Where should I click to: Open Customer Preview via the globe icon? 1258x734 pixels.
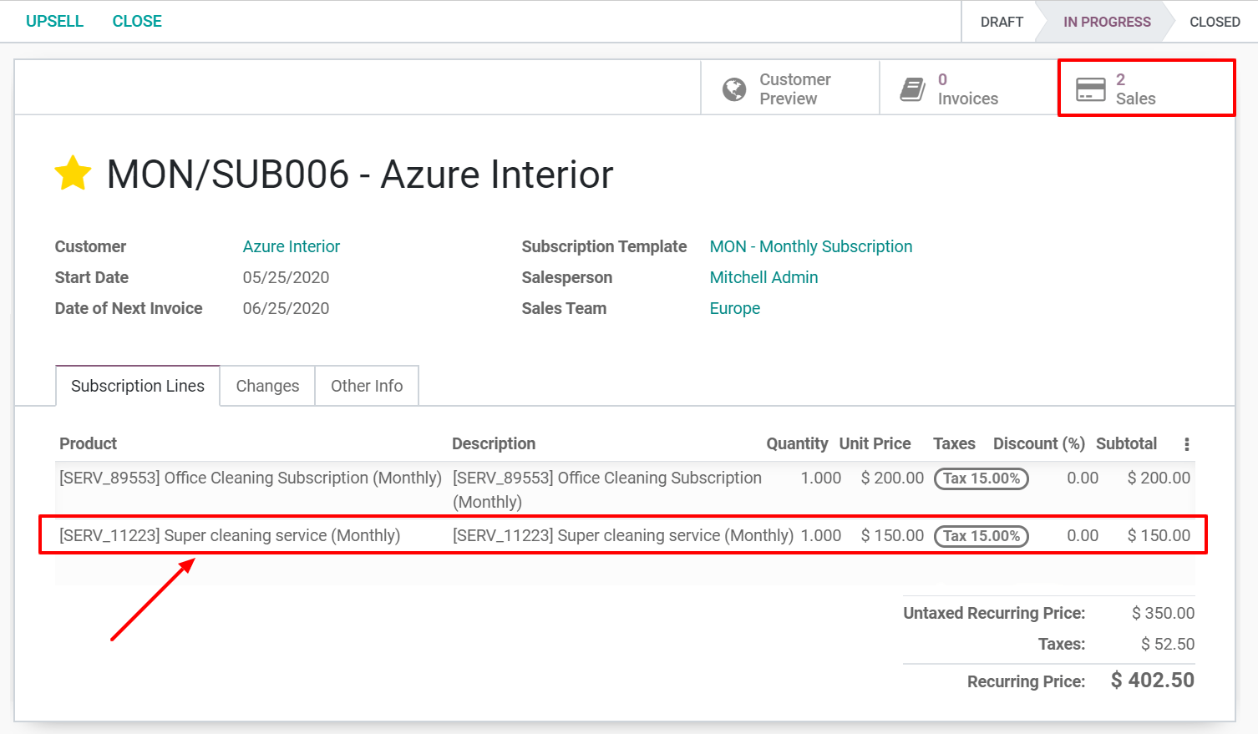tap(733, 88)
